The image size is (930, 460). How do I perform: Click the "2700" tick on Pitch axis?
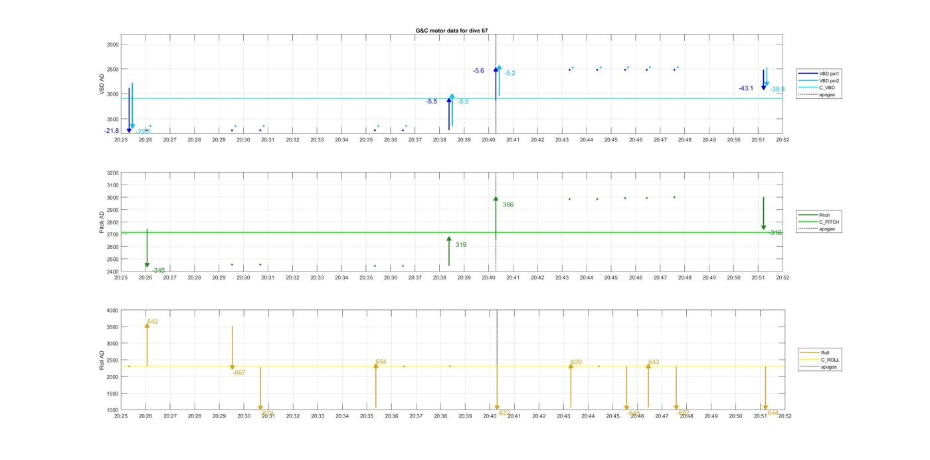(x=112, y=234)
